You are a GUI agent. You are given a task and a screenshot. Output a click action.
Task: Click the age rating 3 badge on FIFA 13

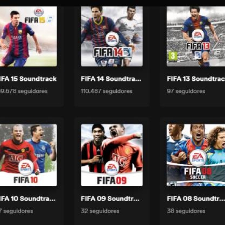173,56
